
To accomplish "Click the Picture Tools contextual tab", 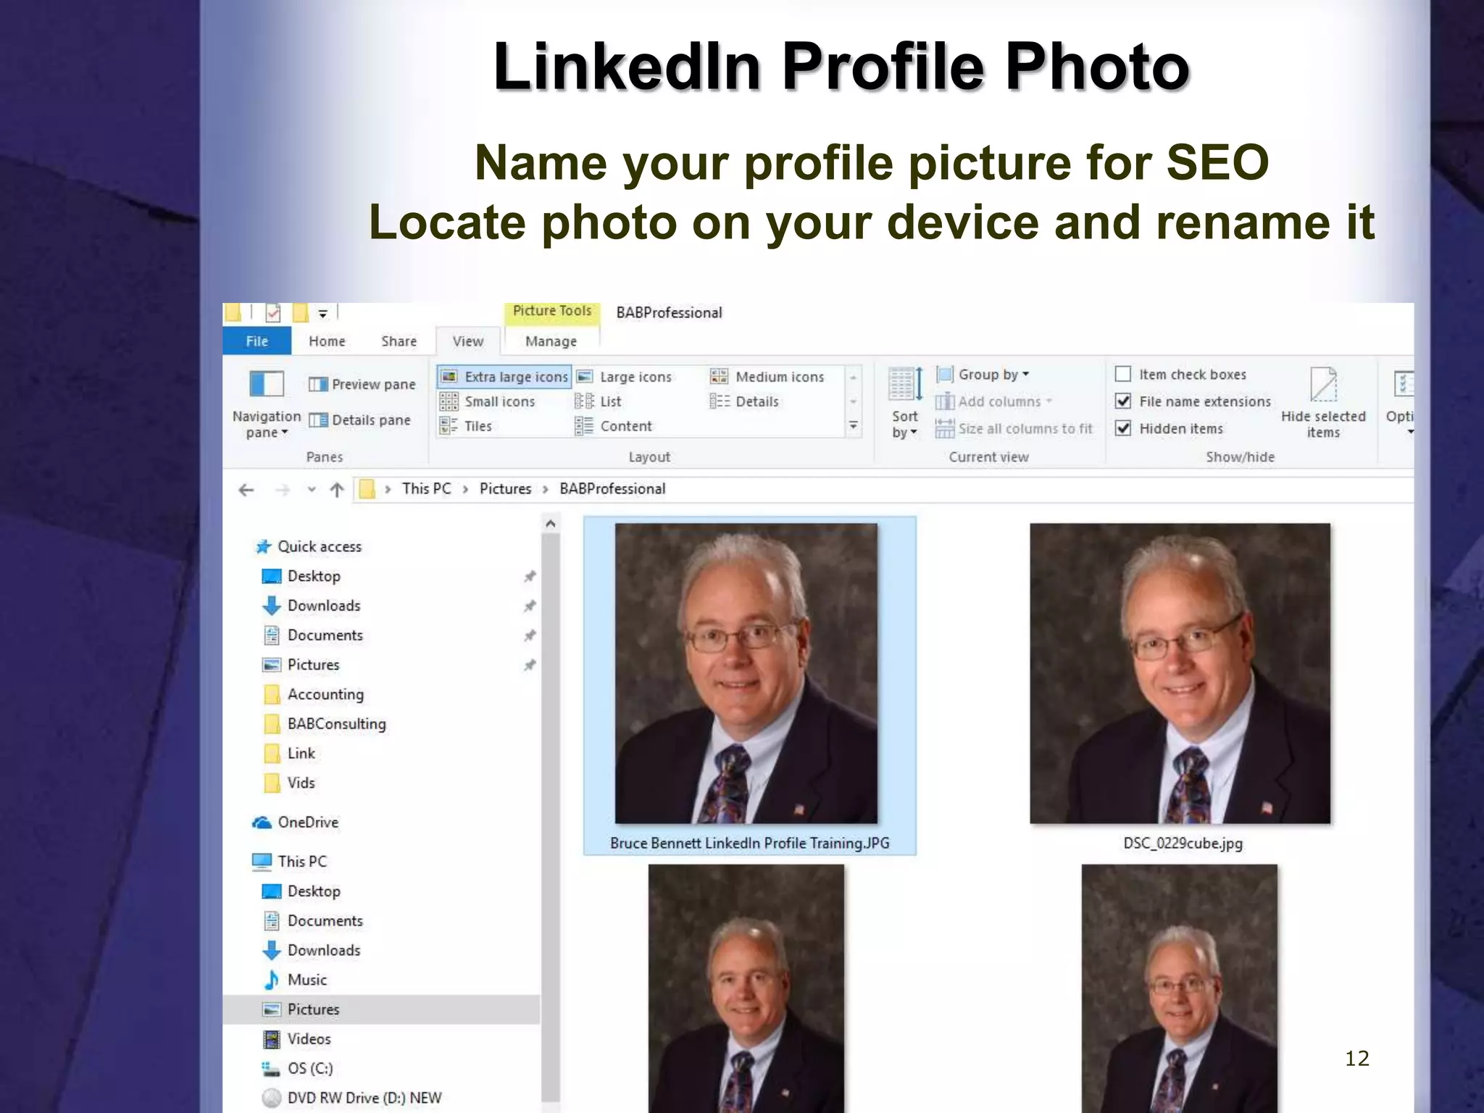I will coord(552,312).
